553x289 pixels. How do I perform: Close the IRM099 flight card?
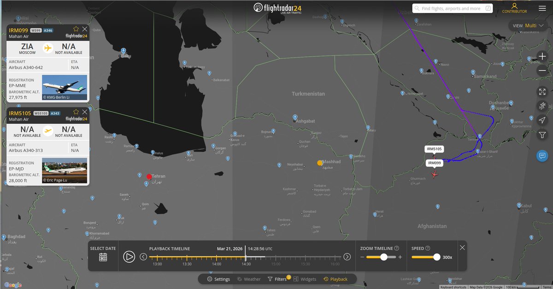[84, 29]
